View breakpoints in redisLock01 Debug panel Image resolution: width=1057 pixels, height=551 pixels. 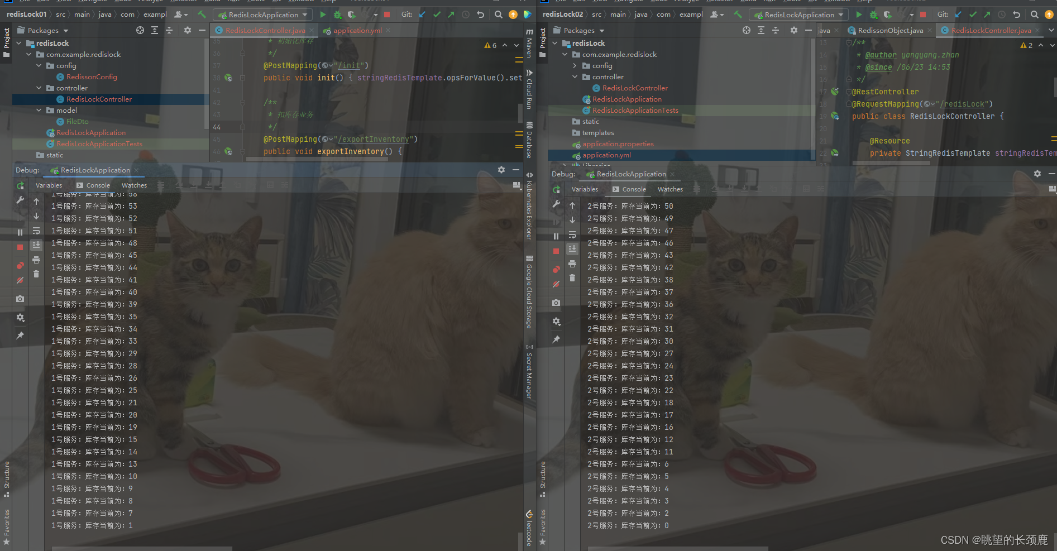pos(20,266)
